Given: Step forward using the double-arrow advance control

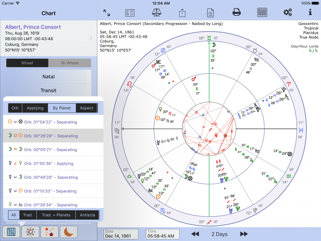Looking at the screenshot, I should pos(244,234).
